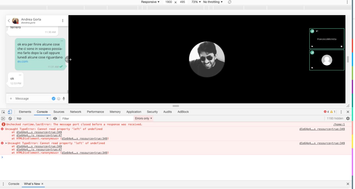This screenshot has height=189, width=355.
Task: Click the microphone icon in message box
Action: 64,99
